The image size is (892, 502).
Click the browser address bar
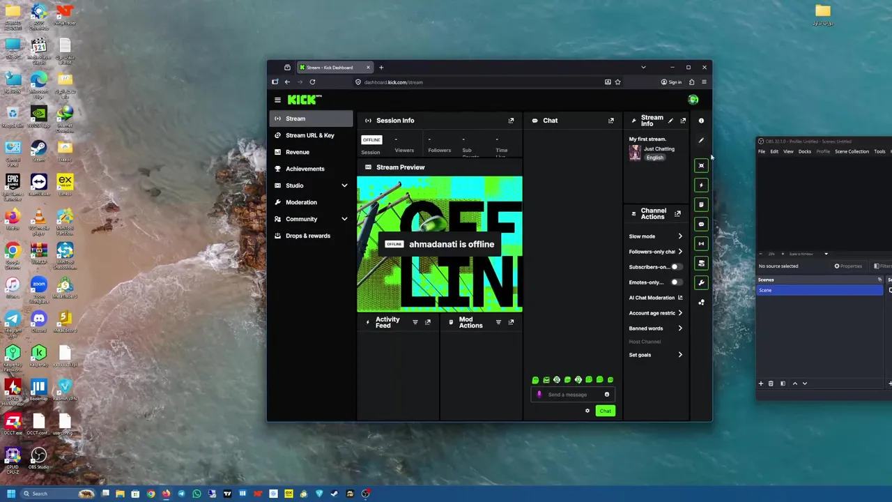pyautogui.click(x=477, y=82)
